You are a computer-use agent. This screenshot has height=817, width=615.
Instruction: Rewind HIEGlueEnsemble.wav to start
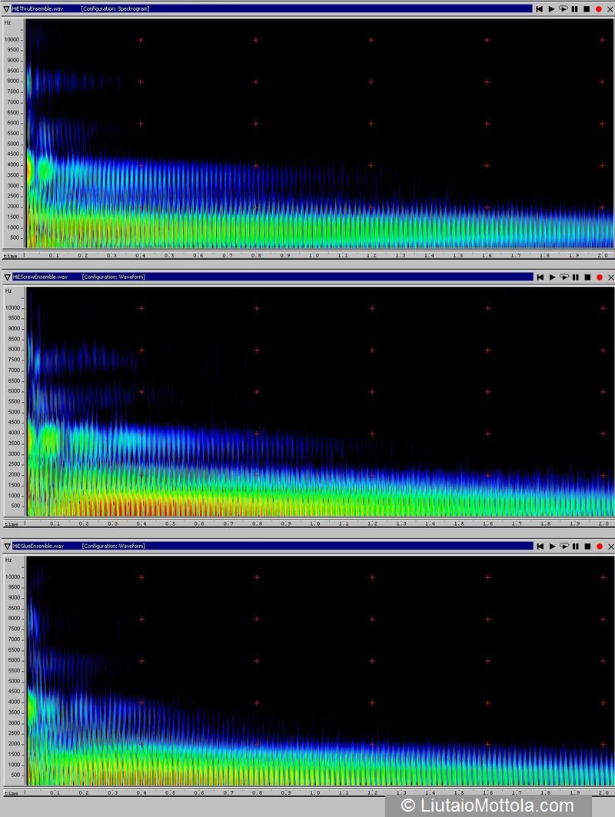click(540, 546)
